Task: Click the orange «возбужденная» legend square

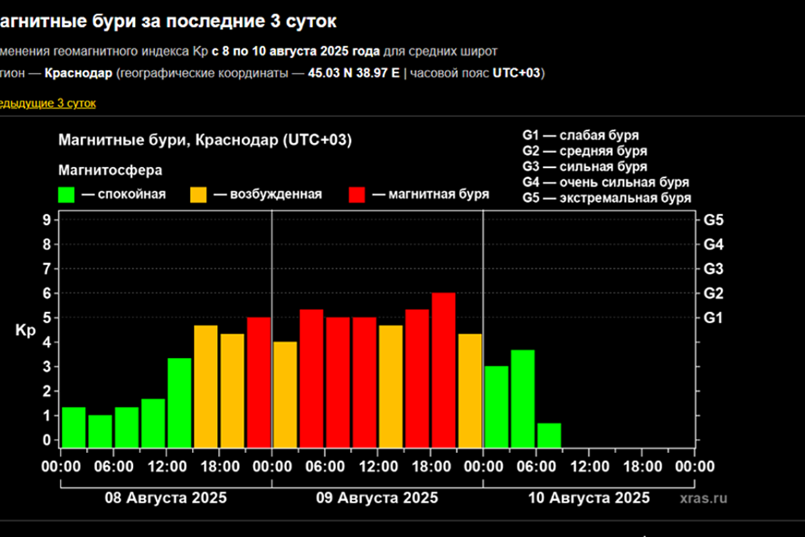Action: [x=199, y=194]
